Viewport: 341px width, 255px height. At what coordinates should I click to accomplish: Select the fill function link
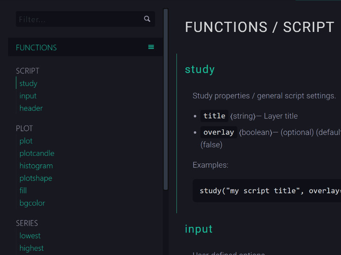23,190
